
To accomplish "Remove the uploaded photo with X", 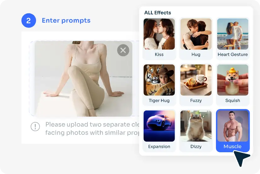I will [x=123, y=50].
